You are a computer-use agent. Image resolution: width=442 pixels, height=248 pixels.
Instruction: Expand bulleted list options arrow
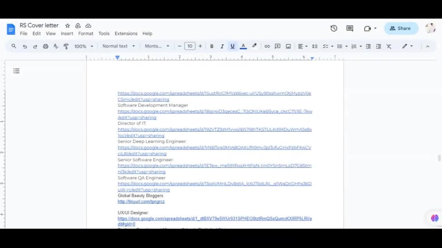(x=347, y=46)
